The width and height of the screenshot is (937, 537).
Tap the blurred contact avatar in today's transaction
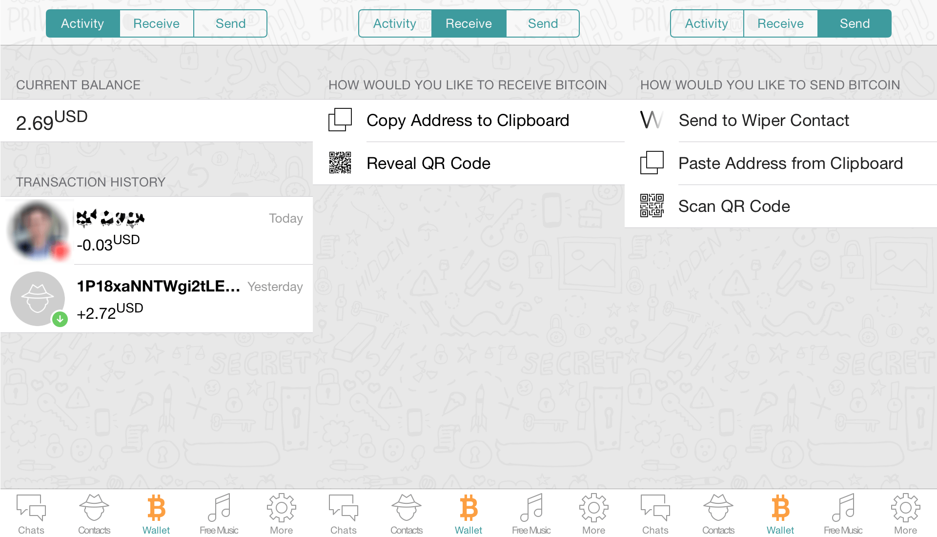38,230
